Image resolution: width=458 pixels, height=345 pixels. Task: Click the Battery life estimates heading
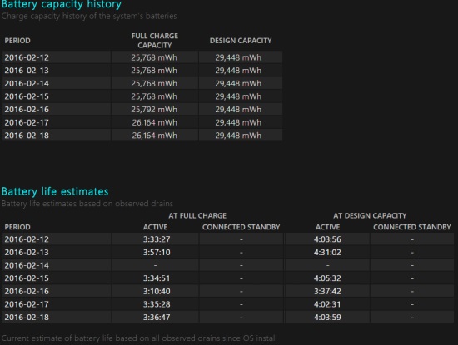[x=55, y=191]
